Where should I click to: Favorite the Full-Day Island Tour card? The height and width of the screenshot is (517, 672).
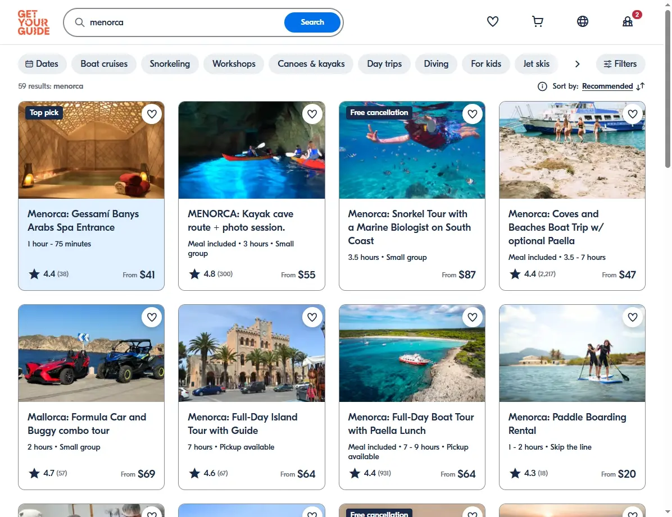tap(312, 317)
